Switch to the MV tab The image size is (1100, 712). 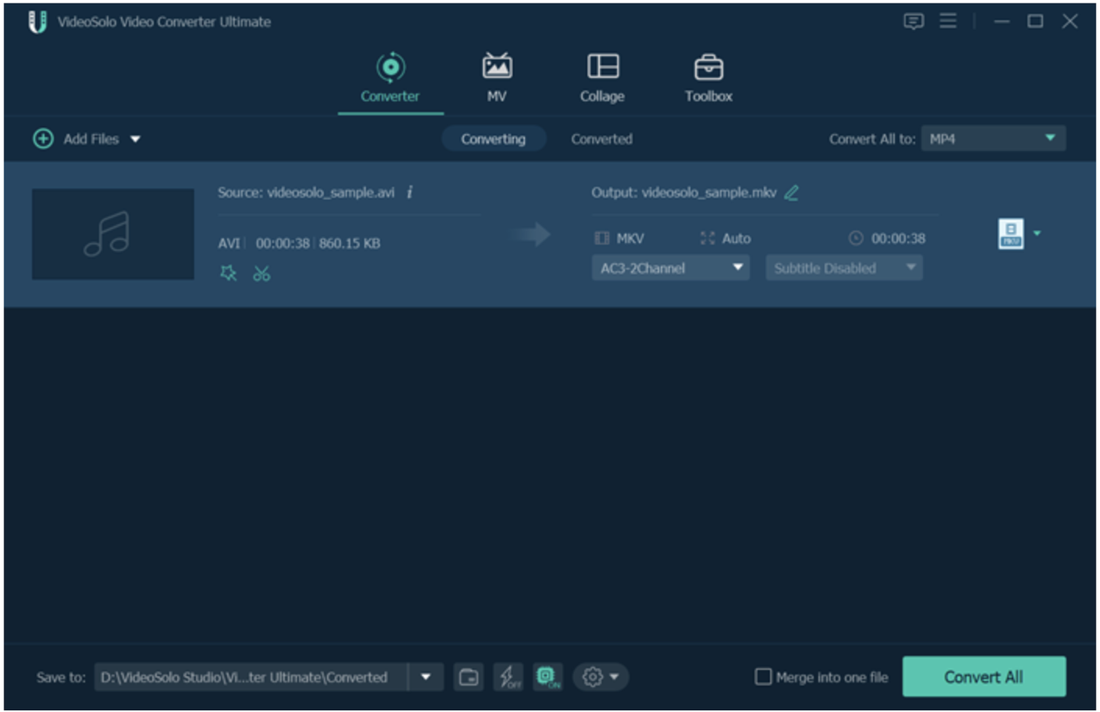click(x=497, y=78)
